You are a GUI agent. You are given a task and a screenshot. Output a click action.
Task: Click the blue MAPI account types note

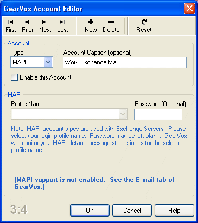click(99, 139)
